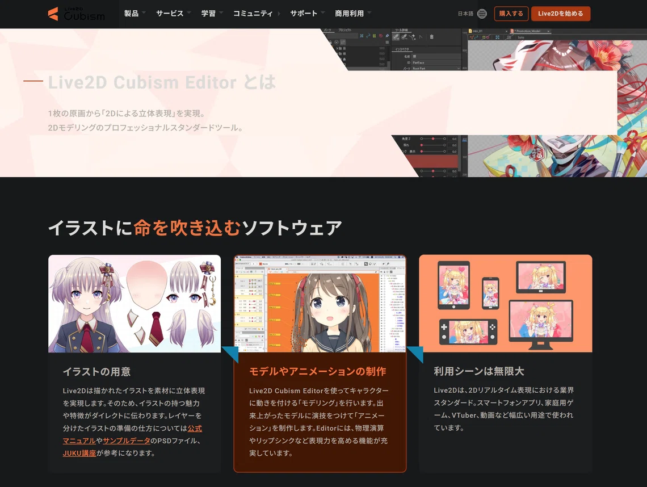This screenshot has width=647, height=487.
Task: Open the サポート dropdown
Action: (x=307, y=14)
